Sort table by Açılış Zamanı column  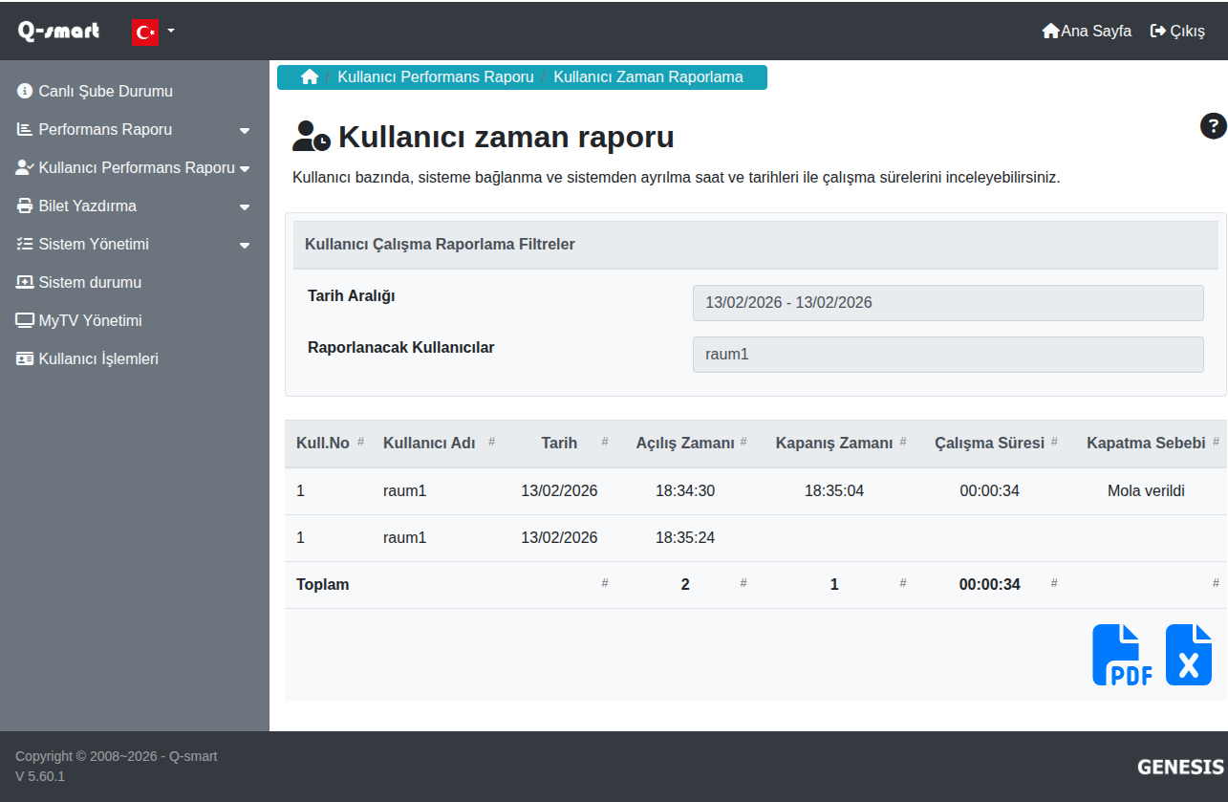[685, 443]
